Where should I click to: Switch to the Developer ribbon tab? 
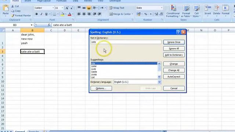tap(115, 1)
